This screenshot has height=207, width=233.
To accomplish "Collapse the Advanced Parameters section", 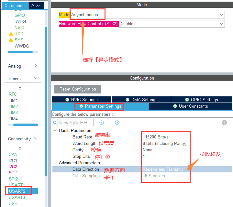I will click(55, 163).
